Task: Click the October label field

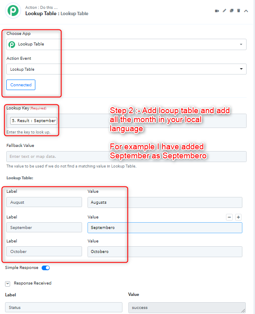Action: tap(44, 251)
